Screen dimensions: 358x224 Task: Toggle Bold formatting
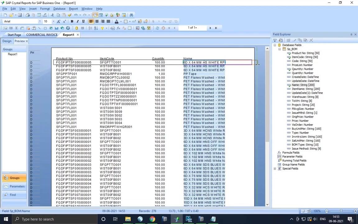(x=72, y=21)
